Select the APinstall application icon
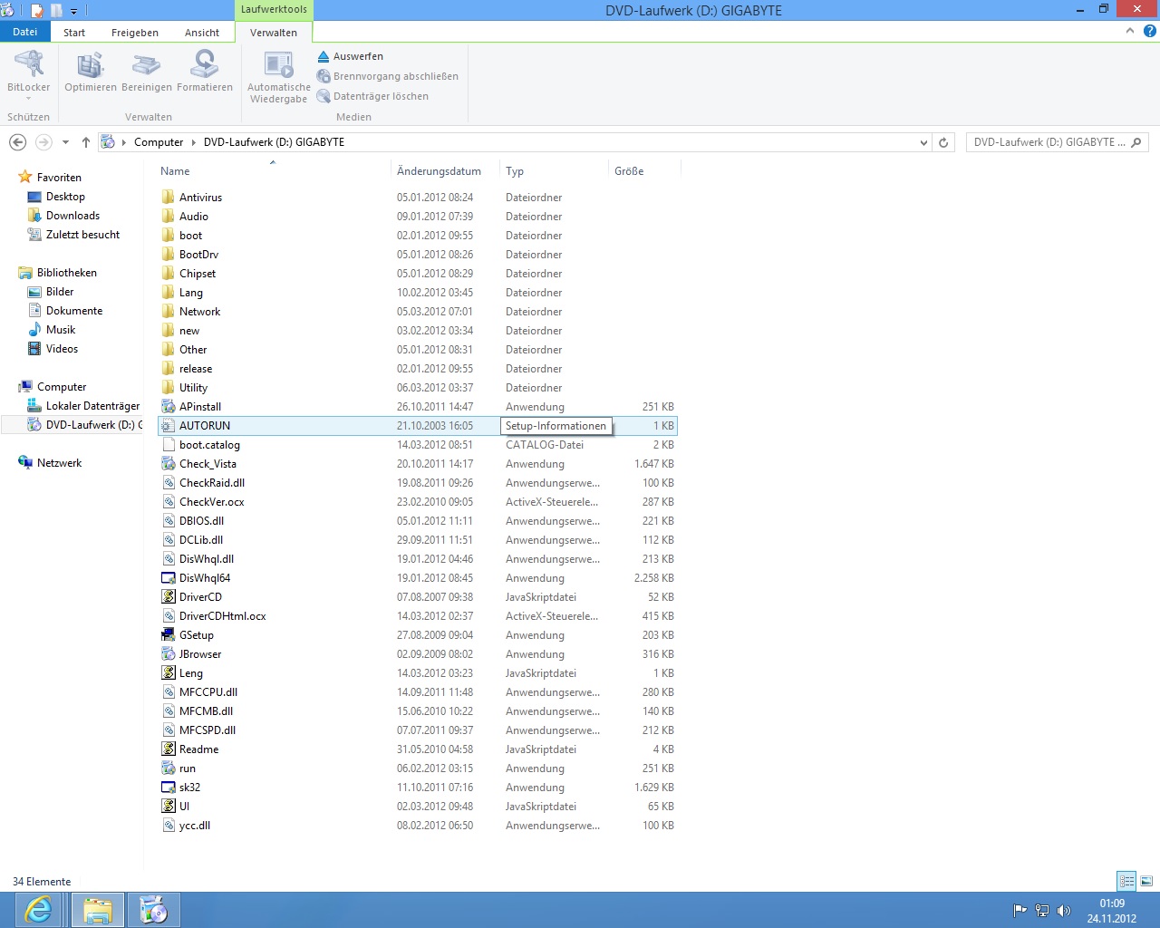Image resolution: width=1160 pixels, height=928 pixels. (169, 406)
